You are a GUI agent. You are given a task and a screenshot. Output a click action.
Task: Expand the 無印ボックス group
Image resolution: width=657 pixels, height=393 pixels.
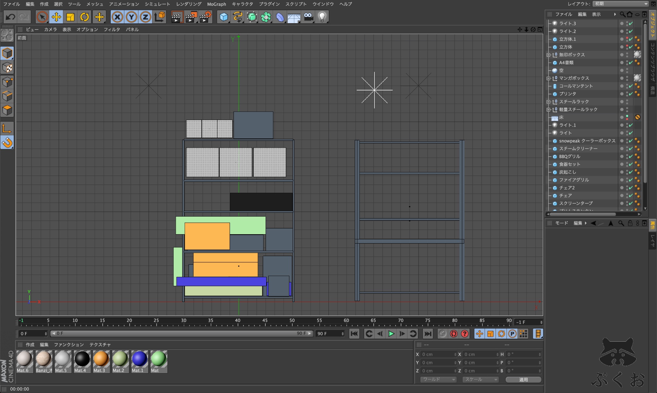click(x=549, y=55)
